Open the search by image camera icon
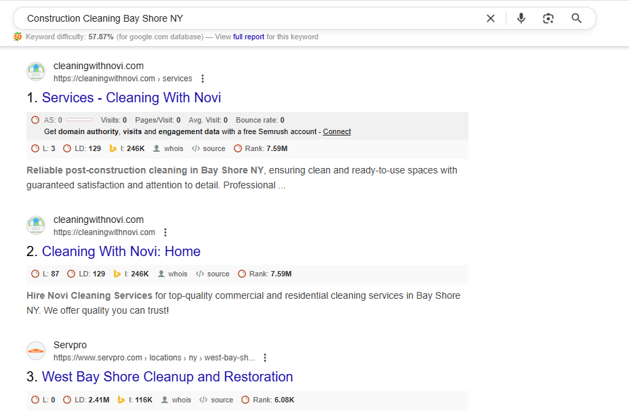 (548, 18)
